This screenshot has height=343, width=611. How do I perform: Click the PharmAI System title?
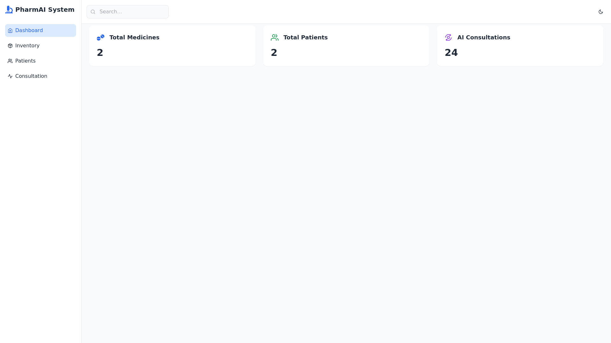[45, 10]
